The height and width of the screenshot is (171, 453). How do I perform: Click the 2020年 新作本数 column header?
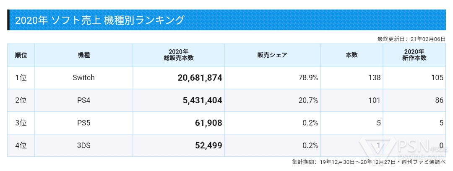click(414, 55)
